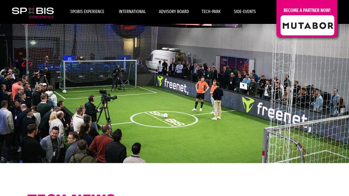Open the International menu item
The width and height of the screenshot is (349, 196).
coord(132,12)
